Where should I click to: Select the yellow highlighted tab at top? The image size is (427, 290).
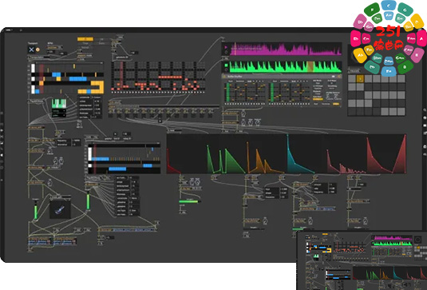(85, 39)
